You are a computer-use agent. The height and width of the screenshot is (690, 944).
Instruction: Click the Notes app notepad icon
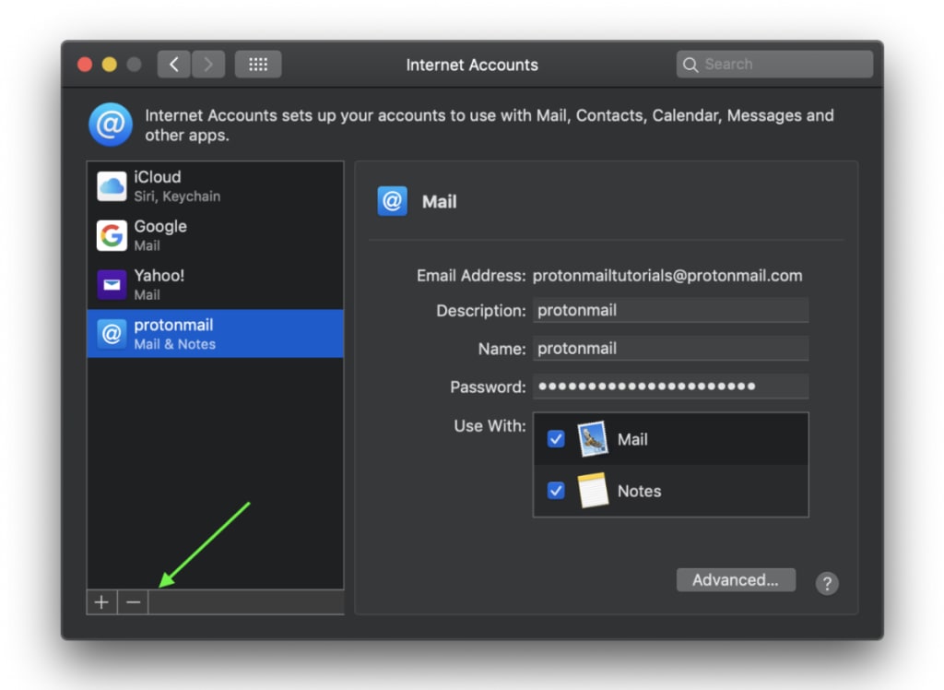(x=593, y=491)
